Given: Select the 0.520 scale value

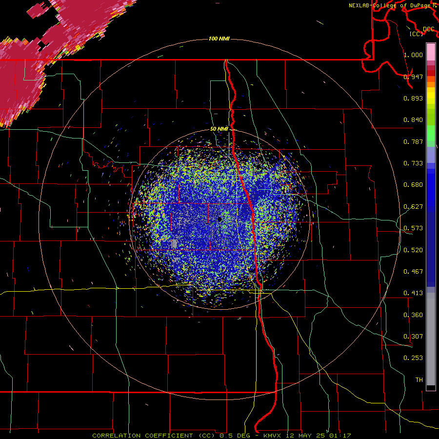Looking at the screenshot, I should tap(413, 250).
